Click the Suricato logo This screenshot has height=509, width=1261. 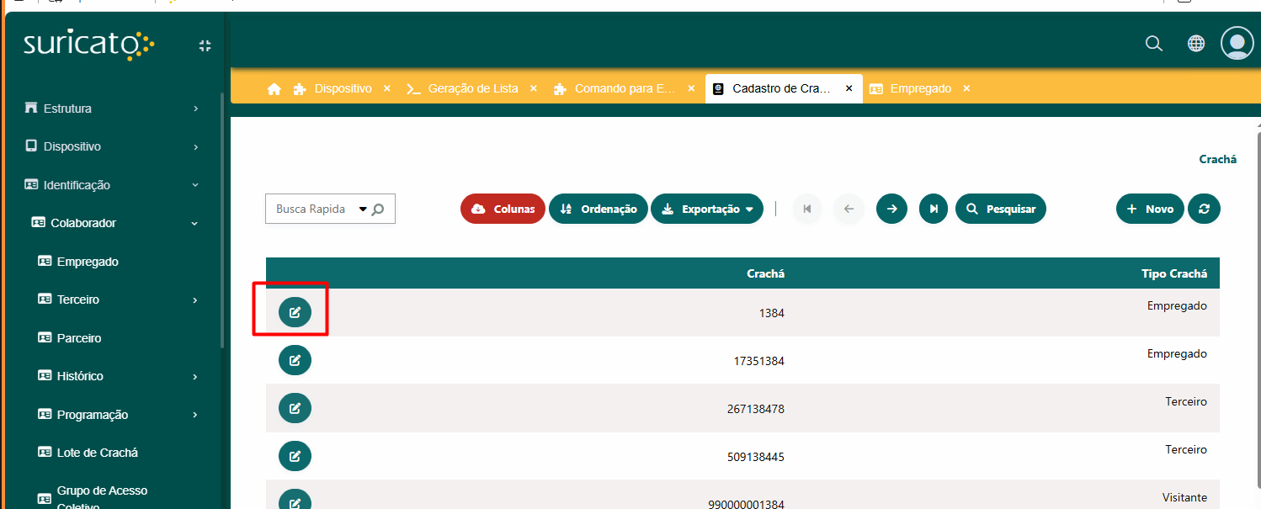(x=88, y=45)
